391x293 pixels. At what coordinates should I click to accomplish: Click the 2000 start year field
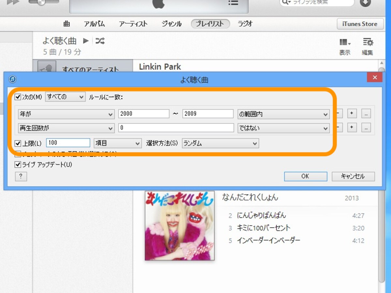pos(144,114)
